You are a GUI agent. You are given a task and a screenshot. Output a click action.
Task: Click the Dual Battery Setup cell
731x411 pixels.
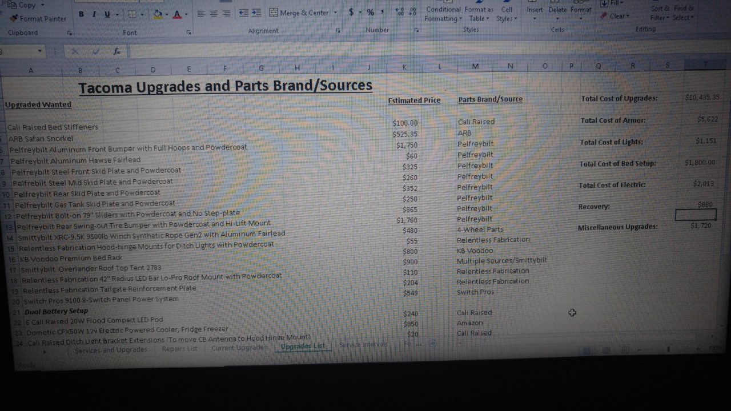56,311
